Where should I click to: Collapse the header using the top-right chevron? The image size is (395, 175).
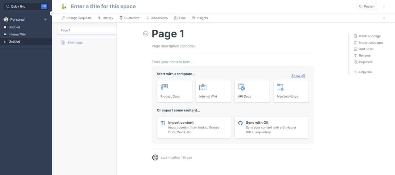tap(384, 18)
